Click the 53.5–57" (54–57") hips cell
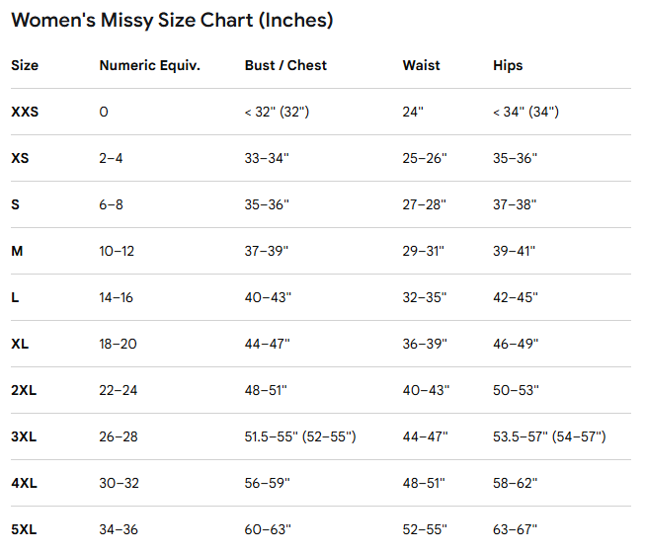 click(x=549, y=436)
